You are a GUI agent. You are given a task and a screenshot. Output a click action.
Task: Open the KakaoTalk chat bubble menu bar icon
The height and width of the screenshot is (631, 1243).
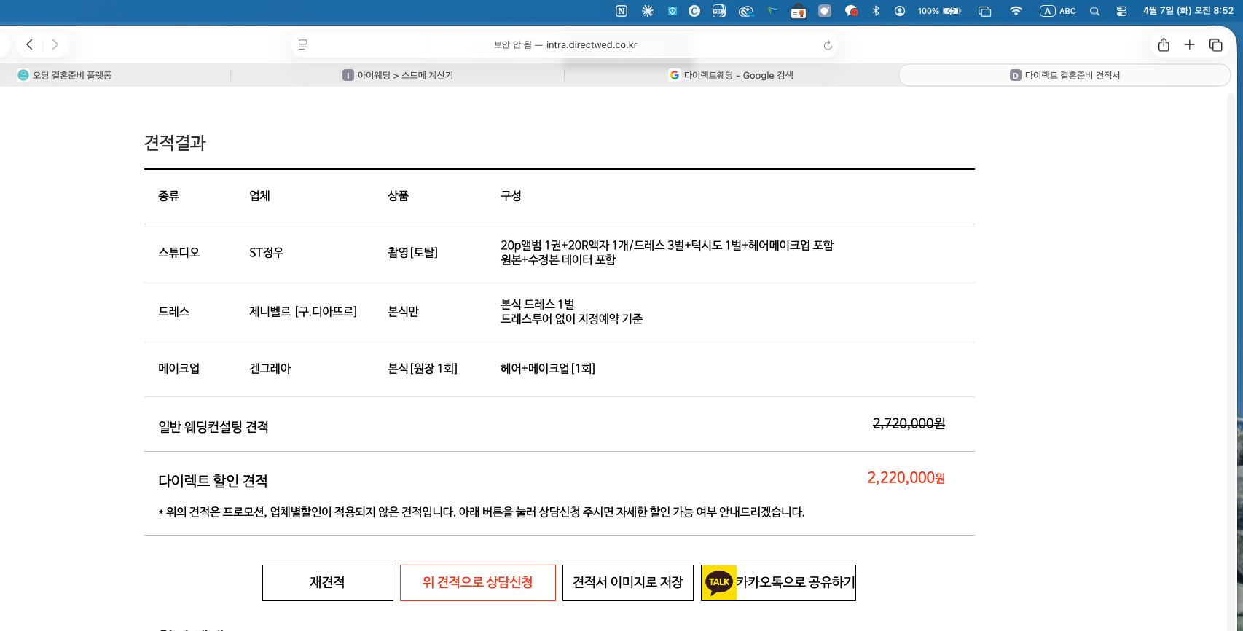click(x=851, y=11)
